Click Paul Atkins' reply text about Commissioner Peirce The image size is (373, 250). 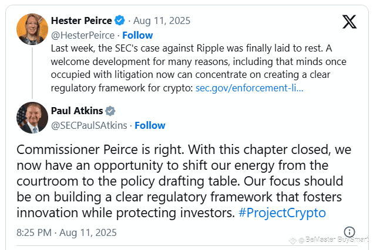click(184, 181)
